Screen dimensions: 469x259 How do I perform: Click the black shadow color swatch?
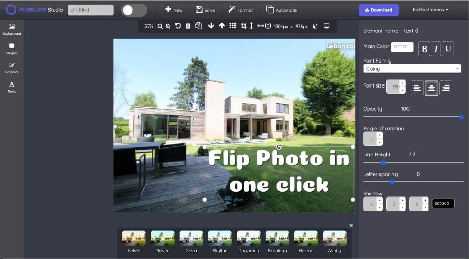[443, 204]
